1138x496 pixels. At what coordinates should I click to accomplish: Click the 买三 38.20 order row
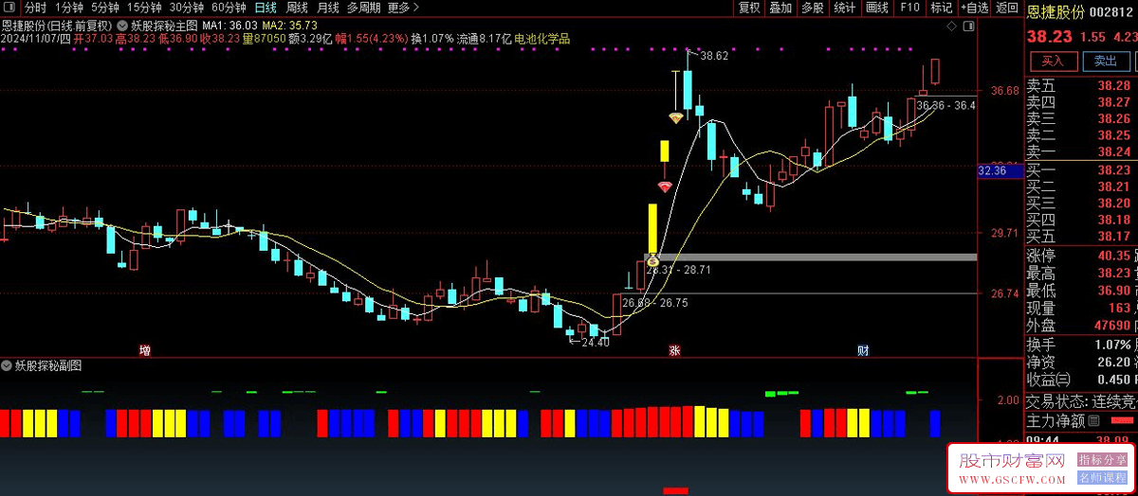[x=1081, y=204]
